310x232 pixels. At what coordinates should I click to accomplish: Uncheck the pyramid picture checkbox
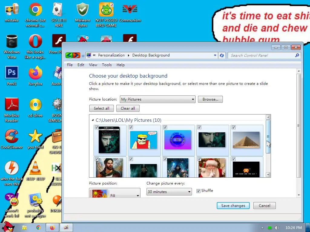[x=233, y=127]
